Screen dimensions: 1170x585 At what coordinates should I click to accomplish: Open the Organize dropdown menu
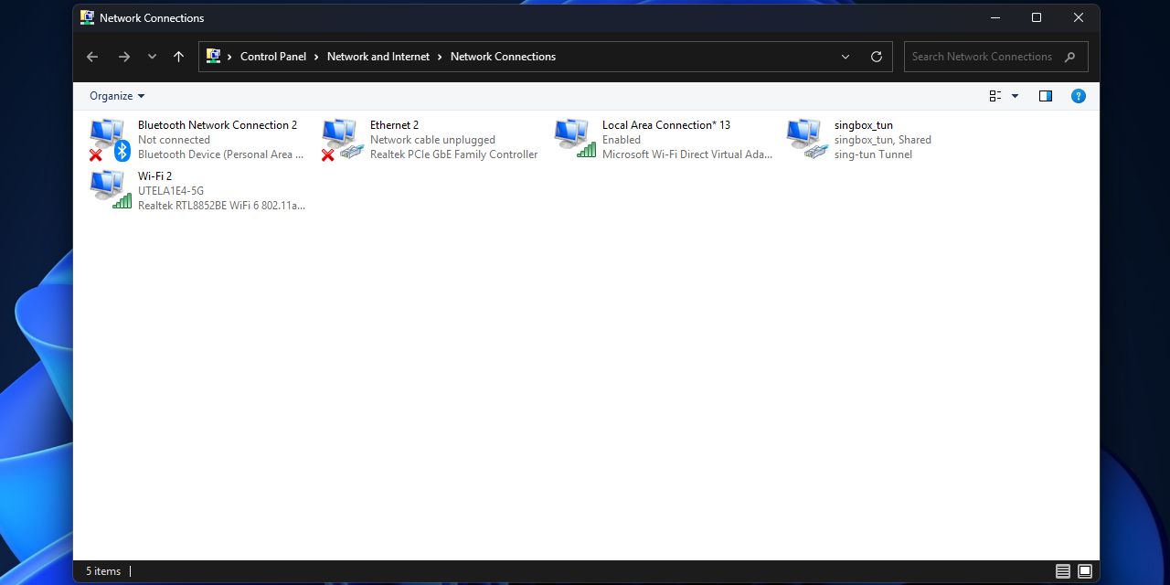[117, 96]
